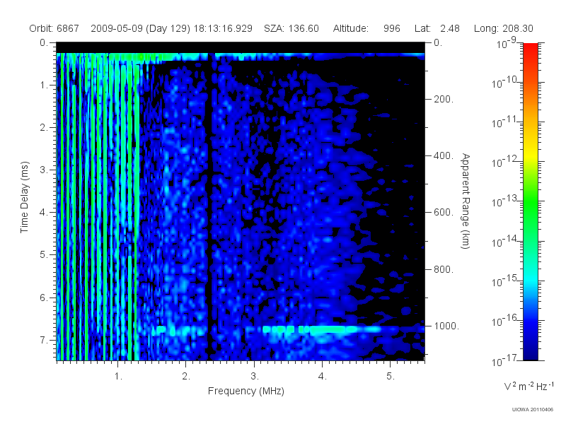Image resolution: width=566 pixels, height=424 pixels.
Task: Click the '200.' Apparent Range tick label
Action: click(444, 99)
